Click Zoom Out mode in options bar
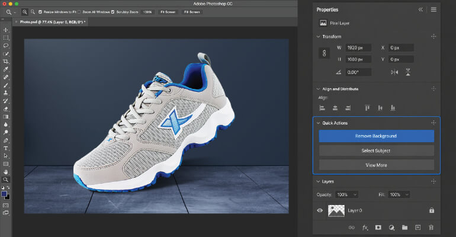This screenshot has width=456, height=237. tap(33, 12)
